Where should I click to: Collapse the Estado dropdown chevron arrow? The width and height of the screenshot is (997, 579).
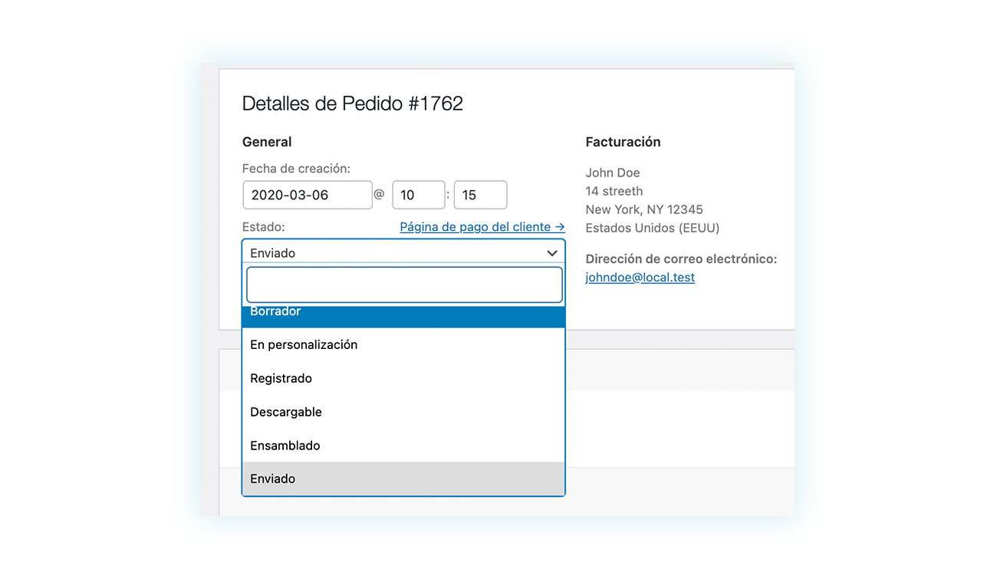click(x=552, y=252)
